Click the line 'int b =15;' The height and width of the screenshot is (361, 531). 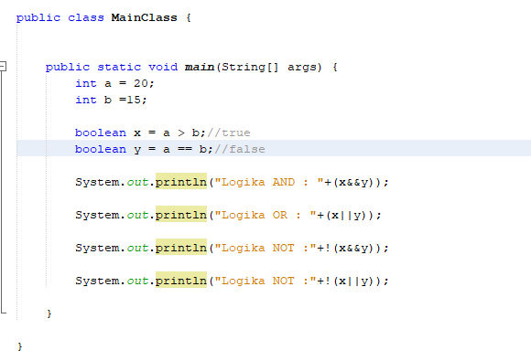tap(111, 100)
